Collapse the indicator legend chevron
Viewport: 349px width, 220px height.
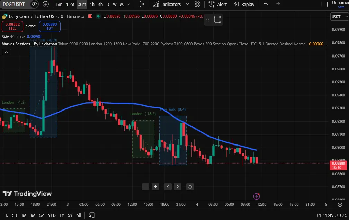(6, 52)
